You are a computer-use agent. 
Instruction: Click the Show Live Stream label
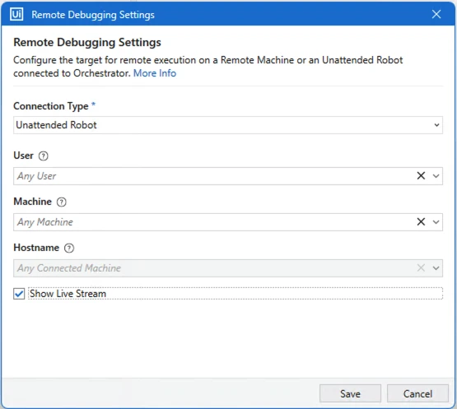[x=68, y=294]
